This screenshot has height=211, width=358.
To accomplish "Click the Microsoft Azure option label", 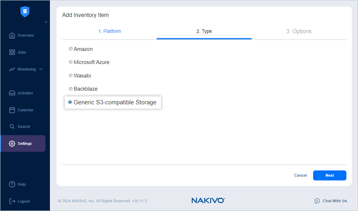I will [x=91, y=62].
